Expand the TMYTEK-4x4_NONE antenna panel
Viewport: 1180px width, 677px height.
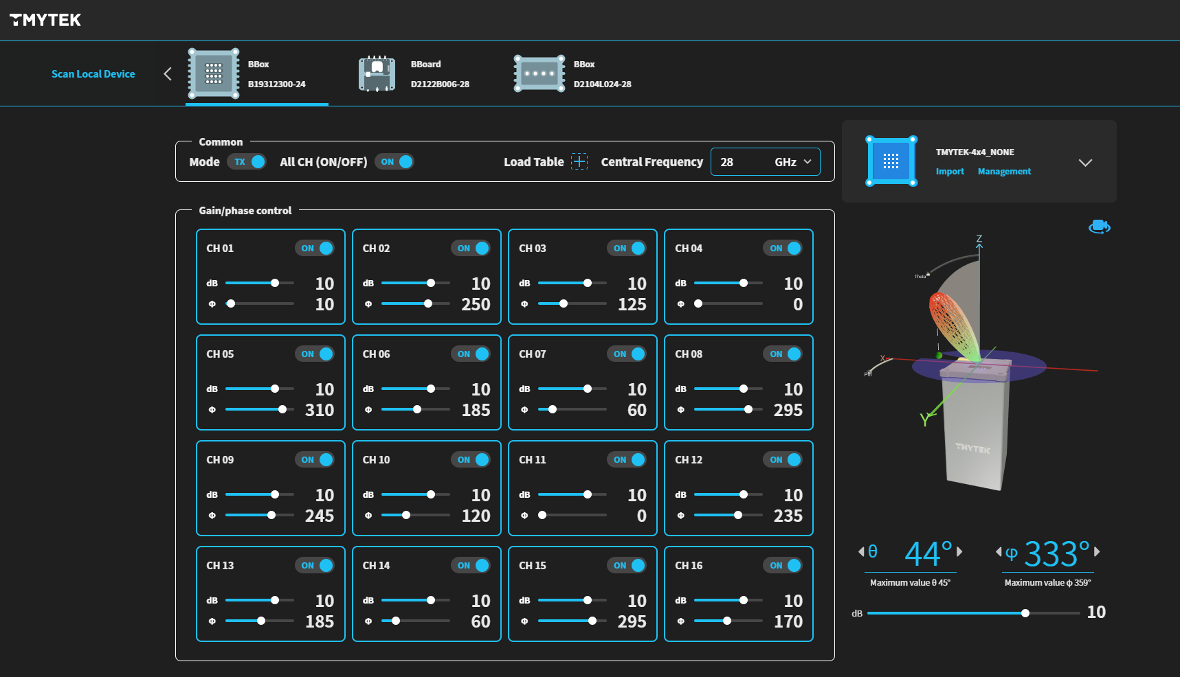point(1085,163)
